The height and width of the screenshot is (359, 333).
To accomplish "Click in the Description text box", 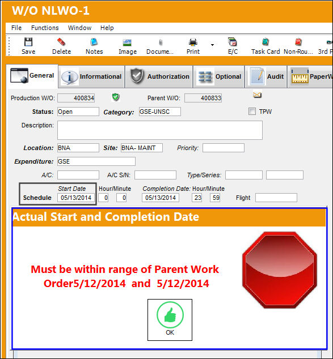I will pos(160,130).
